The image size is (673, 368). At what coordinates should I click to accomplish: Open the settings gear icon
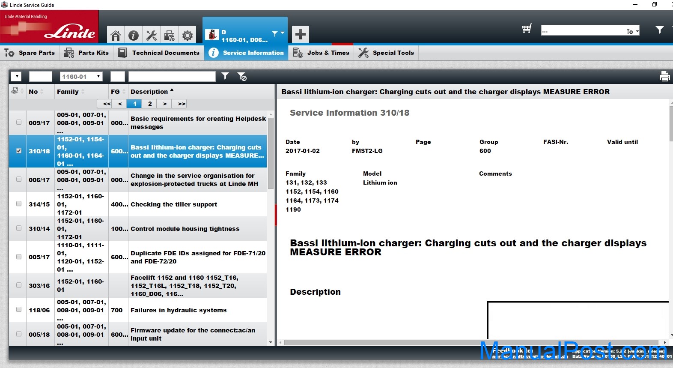[x=187, y=35]
